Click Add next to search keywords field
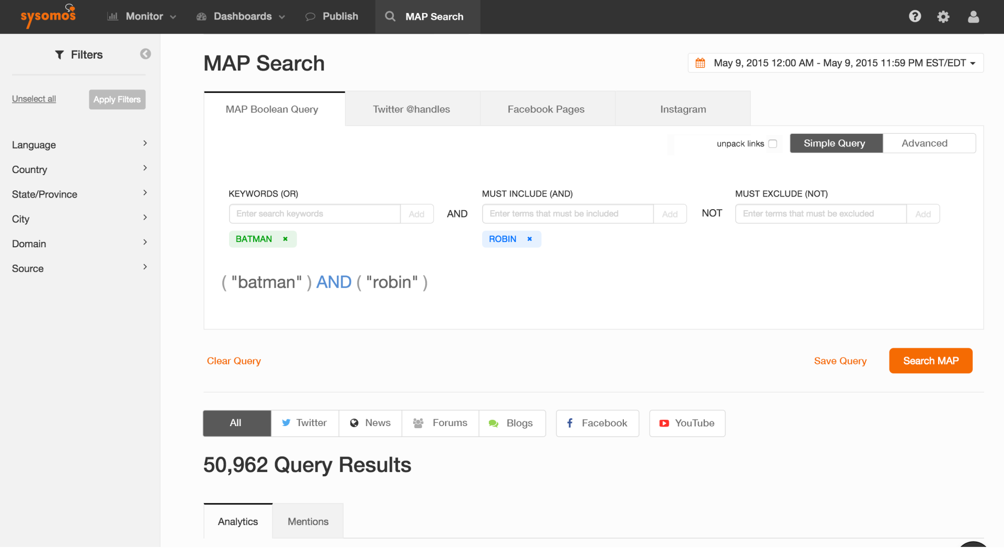 coord(417,214)
